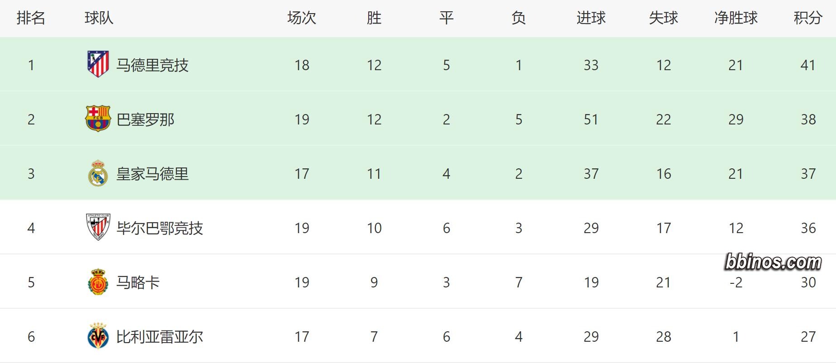Open the 巴塞罗那 team link
Screen dimensions: 836x363
coord(145,119)
